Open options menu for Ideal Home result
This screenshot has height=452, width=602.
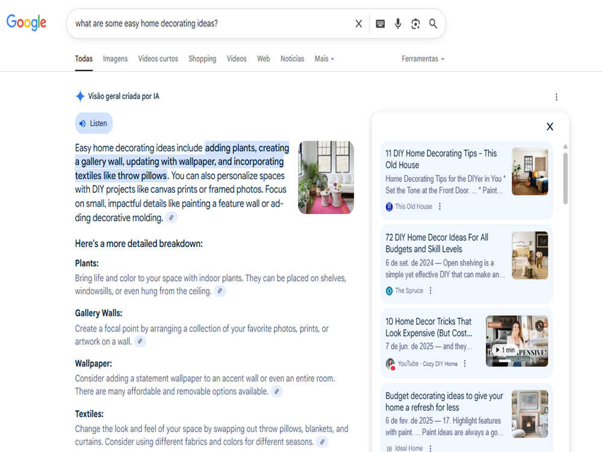click(x=430, y=448)
